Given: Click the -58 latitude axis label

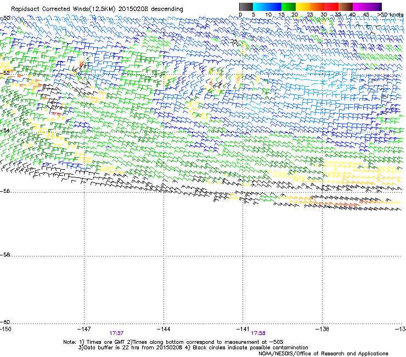Looking at the screenshot, I should (5, 255).
